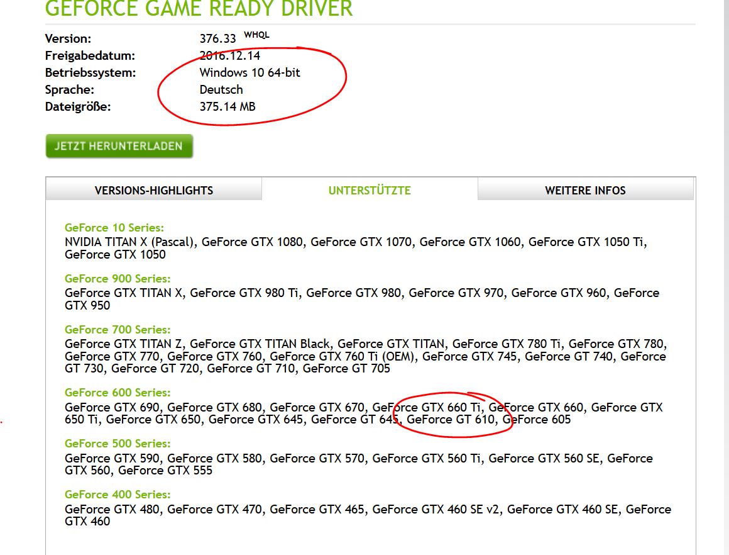The width and height of the screenshot is (729, 555).
Task: Click the GeForce GTX 1060 entry
Action: click(x=470, y=242)
